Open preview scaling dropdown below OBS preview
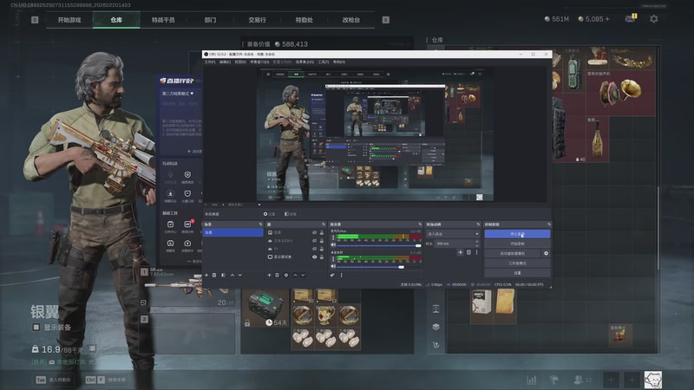The image size is (694, 390). pos(245,205)
